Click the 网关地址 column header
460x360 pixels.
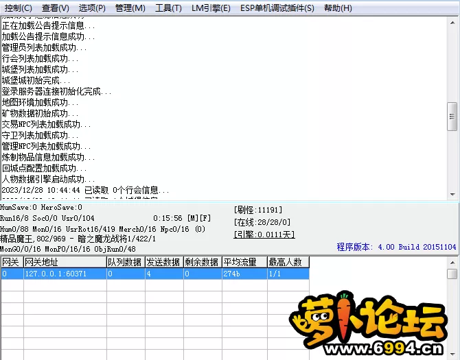click(x=65, y=262)
